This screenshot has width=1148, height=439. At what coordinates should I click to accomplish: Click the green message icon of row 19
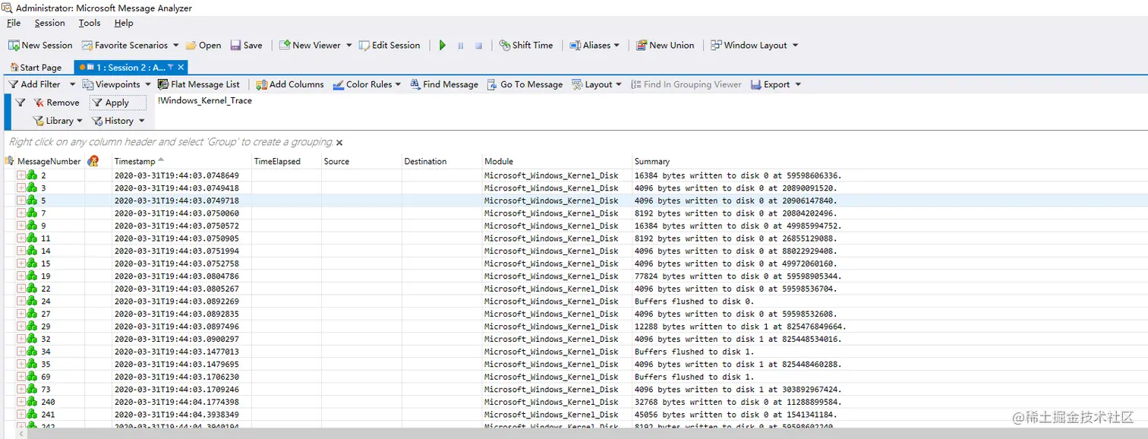tap(32, 276)
